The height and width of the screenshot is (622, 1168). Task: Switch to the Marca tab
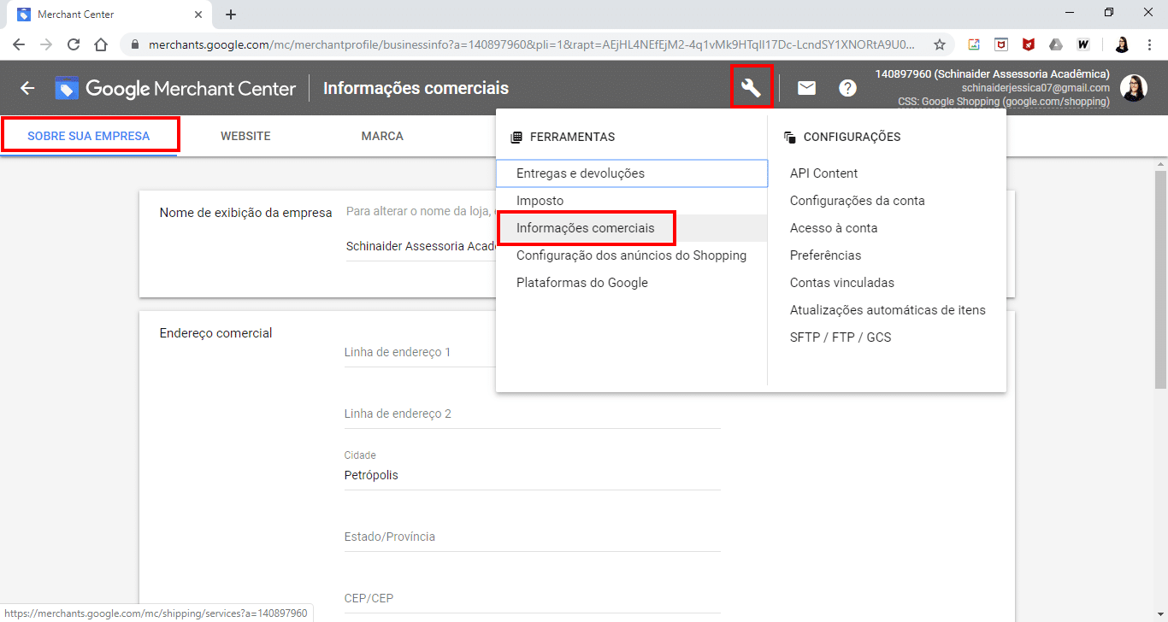click(382, 136)
